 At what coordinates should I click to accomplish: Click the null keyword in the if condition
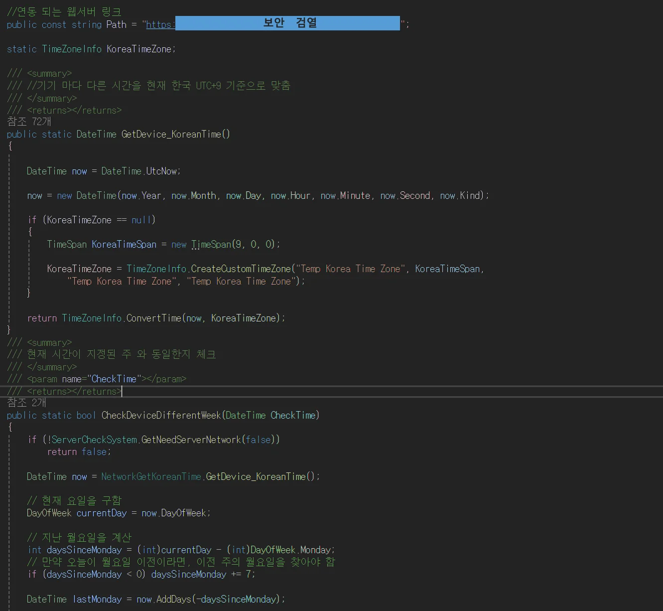(x=141, y=220)
